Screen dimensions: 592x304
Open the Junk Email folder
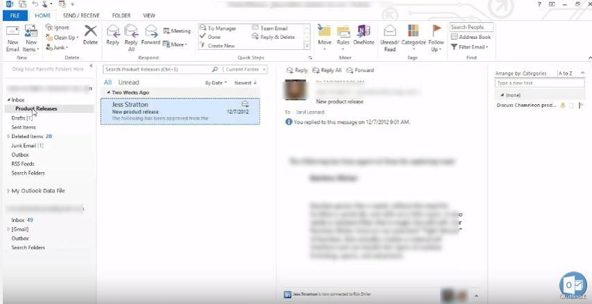(x=27, y=145)
